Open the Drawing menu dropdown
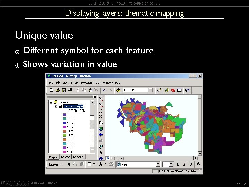The image size is (249, 187). pyautogui.click(x=56, y=164)
